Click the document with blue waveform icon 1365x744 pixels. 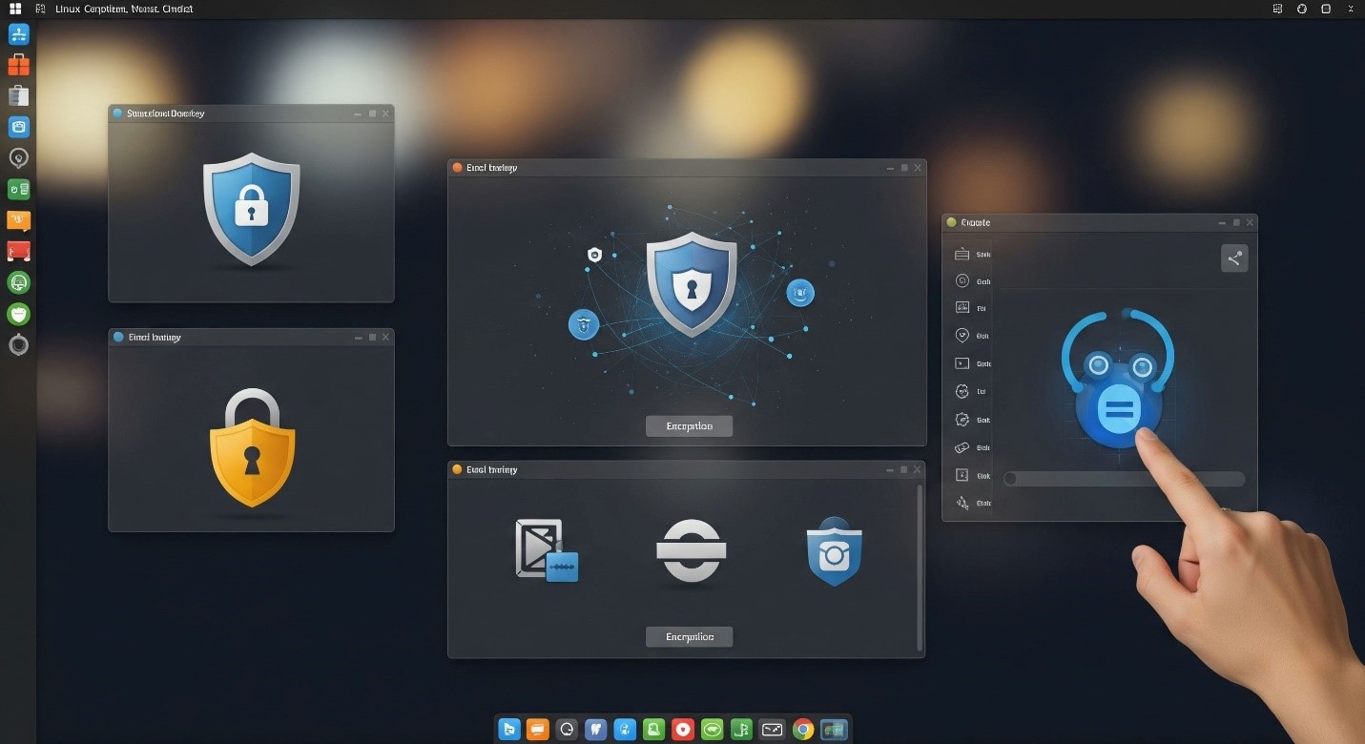click(x=547, y=550)
